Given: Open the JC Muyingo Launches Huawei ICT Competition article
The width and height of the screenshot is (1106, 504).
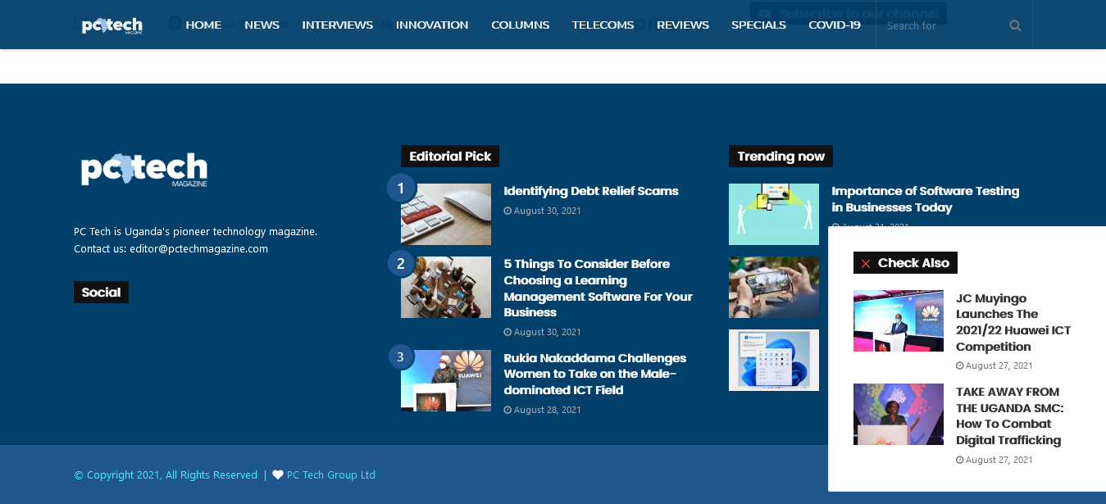Looking at the screenshot, I should pyautogui.click(x=1013, y=322).
